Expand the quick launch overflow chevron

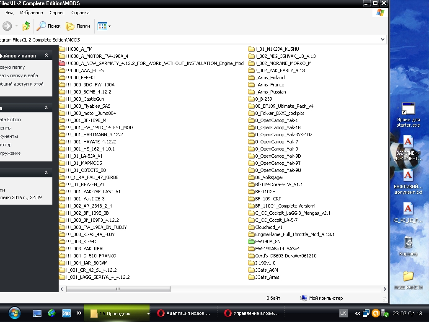79,313
